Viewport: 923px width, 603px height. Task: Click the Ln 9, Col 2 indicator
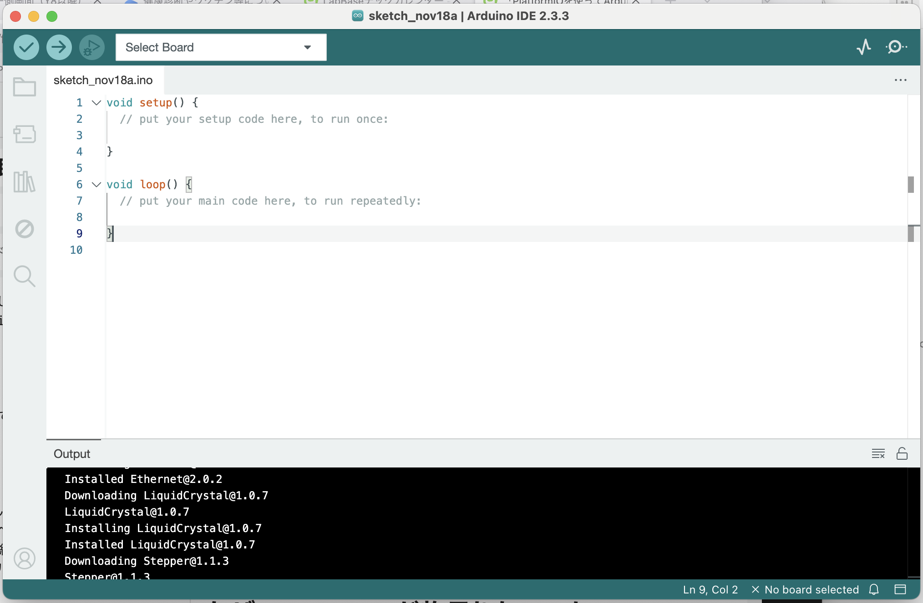point(710,589)
